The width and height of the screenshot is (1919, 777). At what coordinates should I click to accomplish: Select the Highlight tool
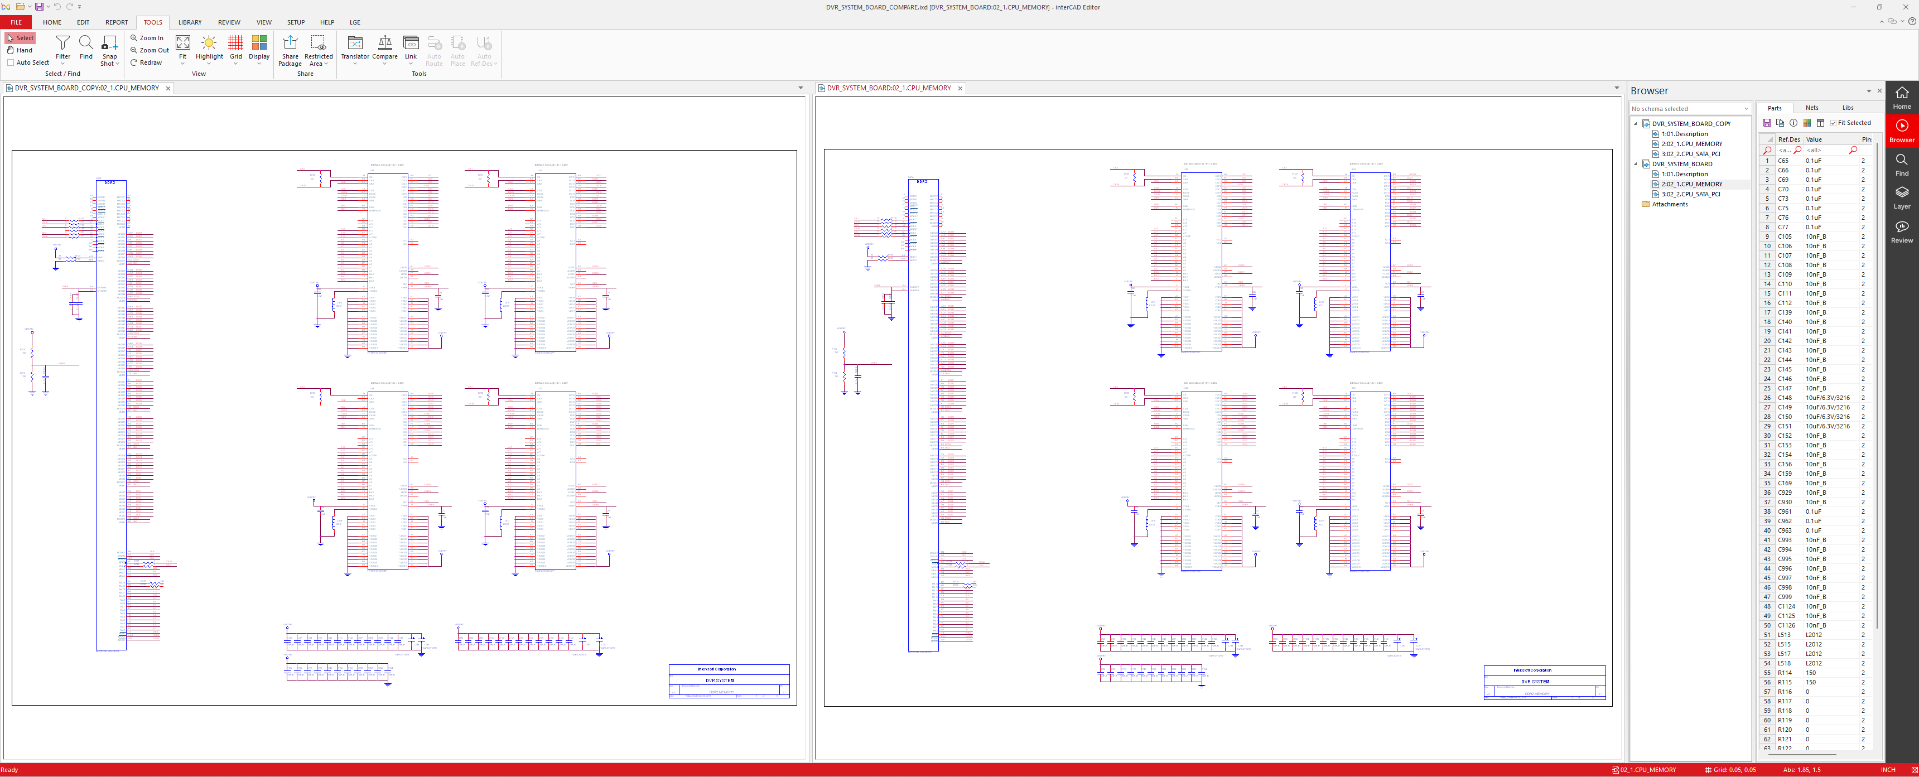click(209, 43)
